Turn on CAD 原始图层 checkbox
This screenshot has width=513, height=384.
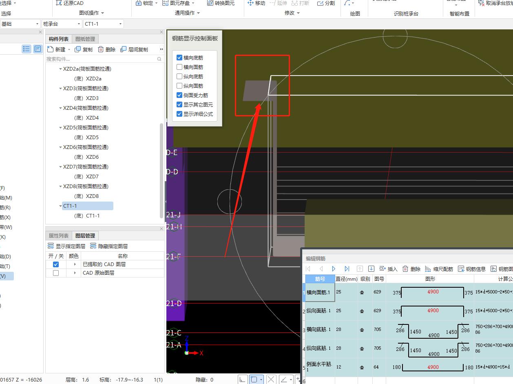point(56,273)
